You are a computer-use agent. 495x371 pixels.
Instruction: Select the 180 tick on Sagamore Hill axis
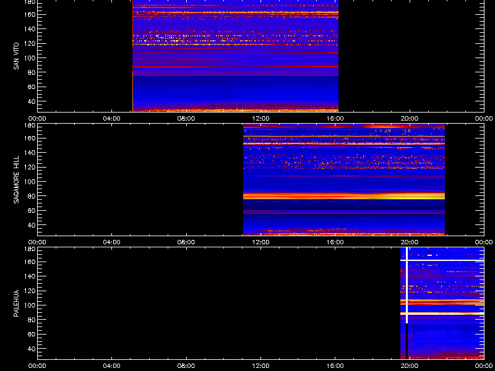pos(29,126)
